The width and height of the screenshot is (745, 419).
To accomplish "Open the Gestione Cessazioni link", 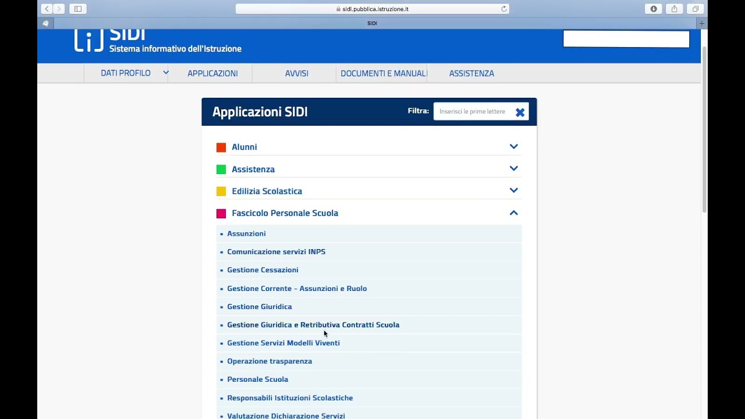I will click(262, 270).
